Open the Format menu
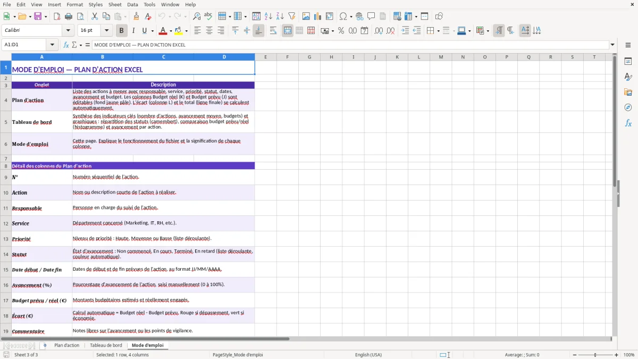 point(75,4)
